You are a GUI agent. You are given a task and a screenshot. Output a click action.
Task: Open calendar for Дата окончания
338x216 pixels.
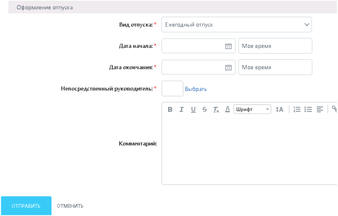point(228,67)
